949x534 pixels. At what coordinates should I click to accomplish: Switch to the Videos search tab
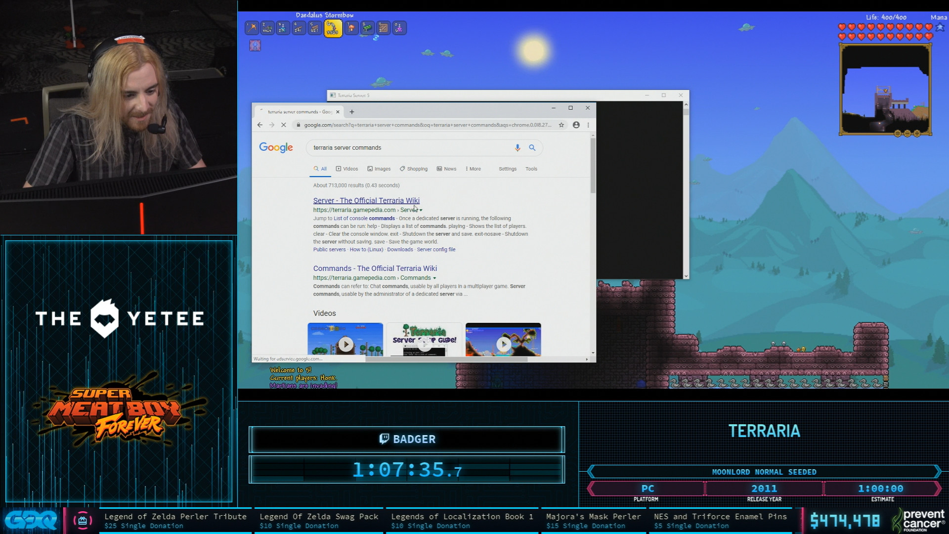click(x=347, y=169)
